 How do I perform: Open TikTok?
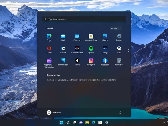tap(77, 62)
